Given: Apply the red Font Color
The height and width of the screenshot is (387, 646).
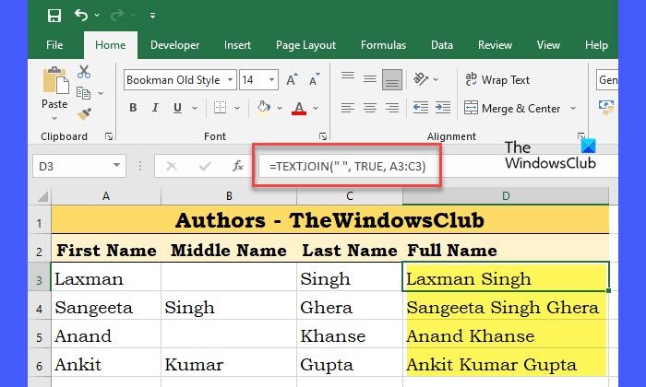Looking at the screenshot, I should (299, 108).
